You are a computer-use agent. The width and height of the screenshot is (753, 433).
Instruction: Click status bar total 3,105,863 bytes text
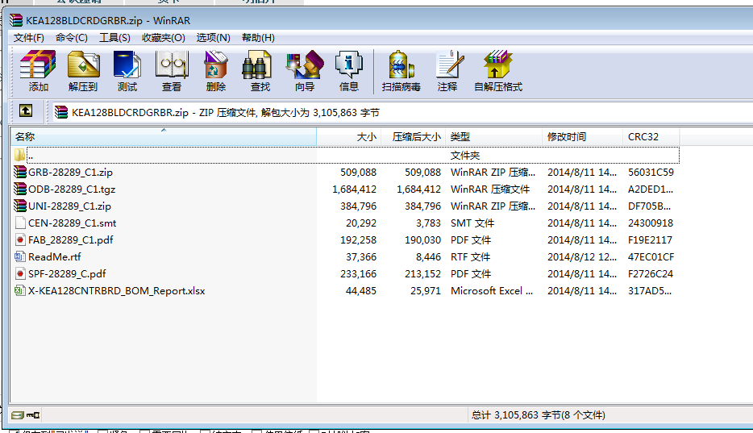(x=538, y=415)
